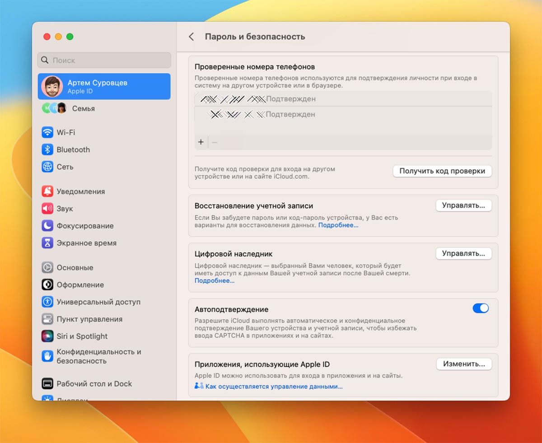The height and width of the screenshot is (443, 542).
Task: Remove phone number with minus button
Action: (x=215, y=142)
